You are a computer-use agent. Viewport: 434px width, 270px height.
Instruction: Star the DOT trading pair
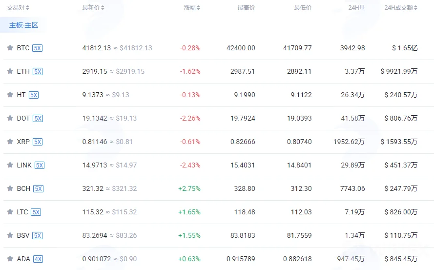coord(10,118)
